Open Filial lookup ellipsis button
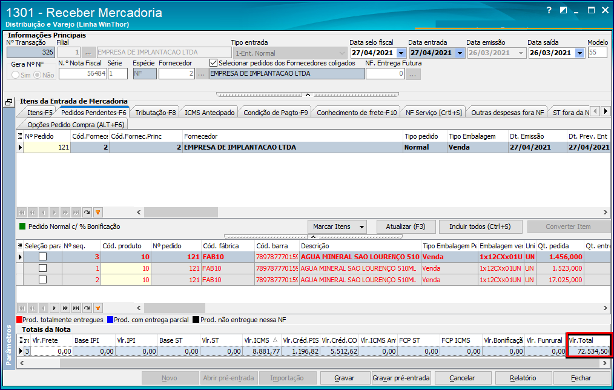This screenshot has height=390, width=614. tap(88, 53)
